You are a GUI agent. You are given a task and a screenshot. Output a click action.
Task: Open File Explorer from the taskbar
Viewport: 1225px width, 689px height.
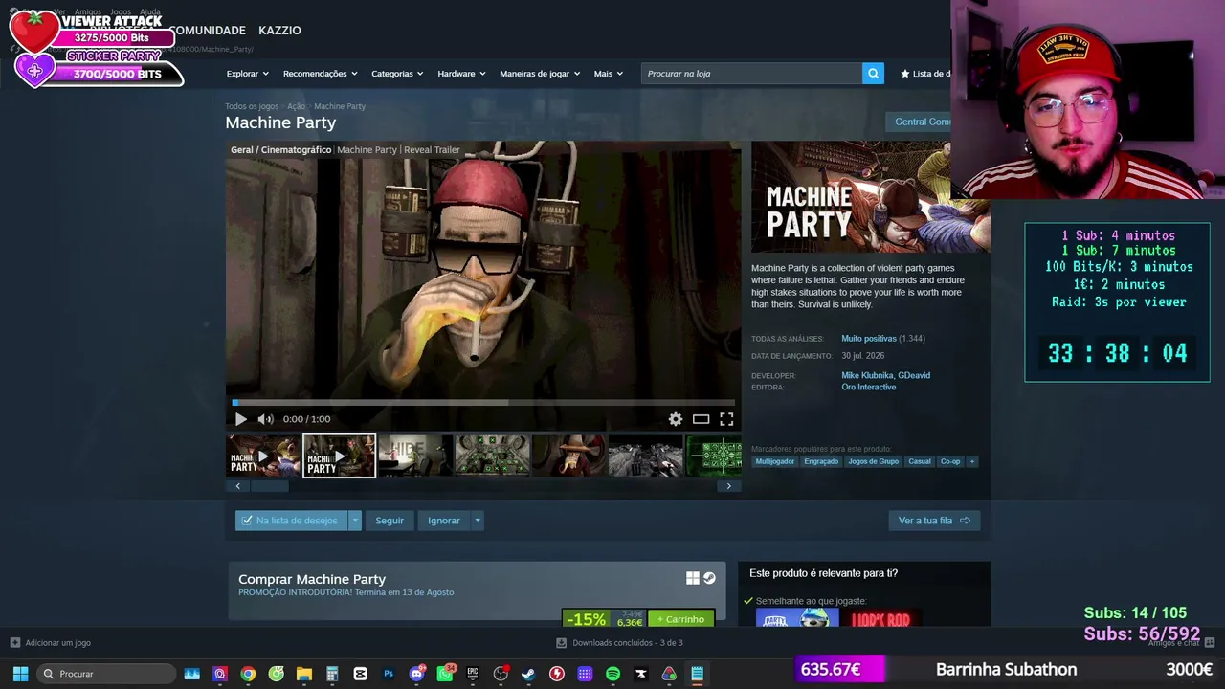[x=304, y=674]
